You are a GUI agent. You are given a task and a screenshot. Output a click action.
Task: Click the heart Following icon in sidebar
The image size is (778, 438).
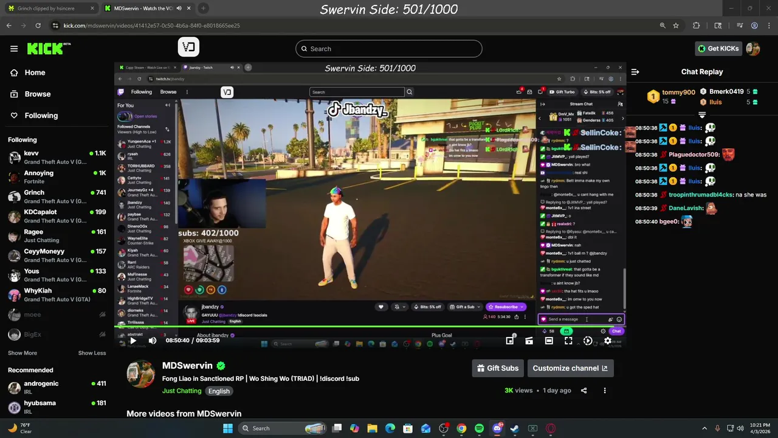pyautogui.click(x=14, y=115)
